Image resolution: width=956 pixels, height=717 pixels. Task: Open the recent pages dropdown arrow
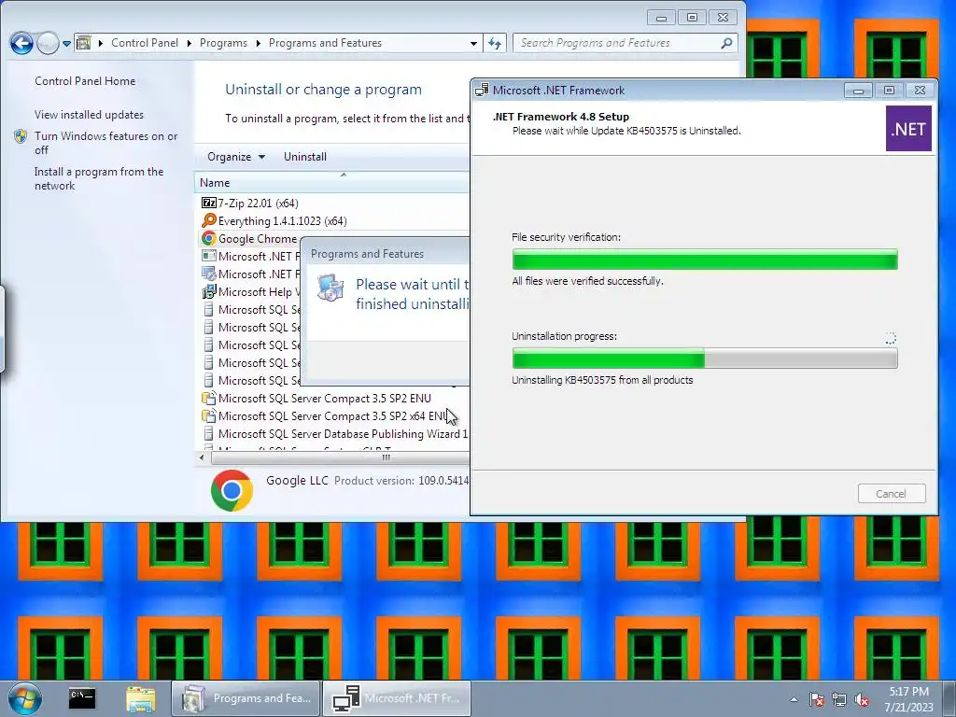pyautogui.click(x=66, y=44)
